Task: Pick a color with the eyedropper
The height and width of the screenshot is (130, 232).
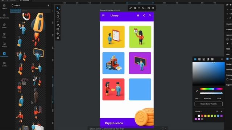Action: [196, 91]
